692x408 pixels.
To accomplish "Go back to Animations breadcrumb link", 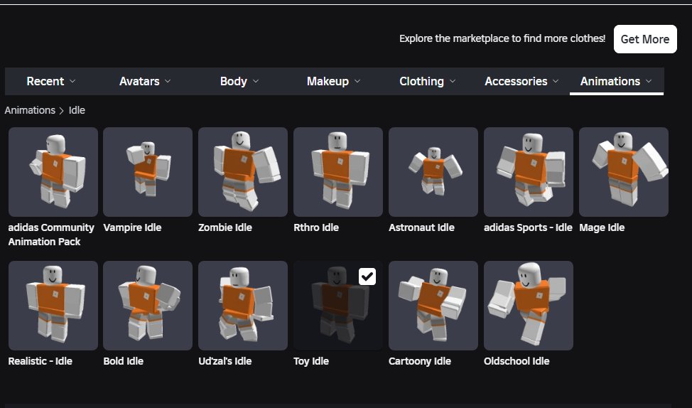I will (x=30, y=110).
